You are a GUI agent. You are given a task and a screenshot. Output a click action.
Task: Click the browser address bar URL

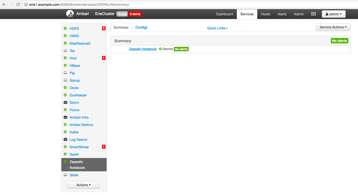click(x=79, y=5)
